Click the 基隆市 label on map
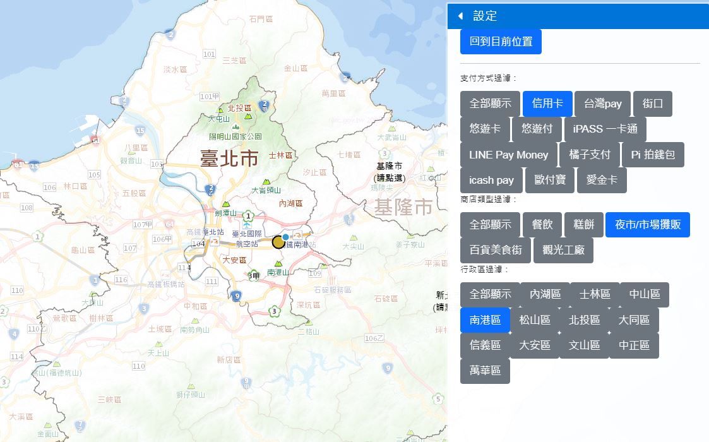 click(403, 207)
